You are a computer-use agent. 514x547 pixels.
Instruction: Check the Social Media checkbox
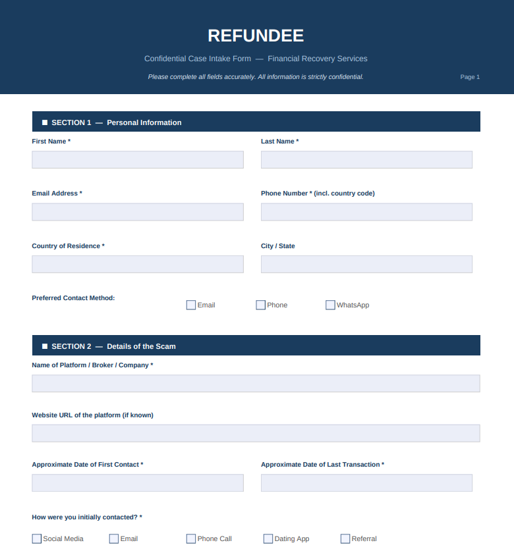[x=37, y=538]
